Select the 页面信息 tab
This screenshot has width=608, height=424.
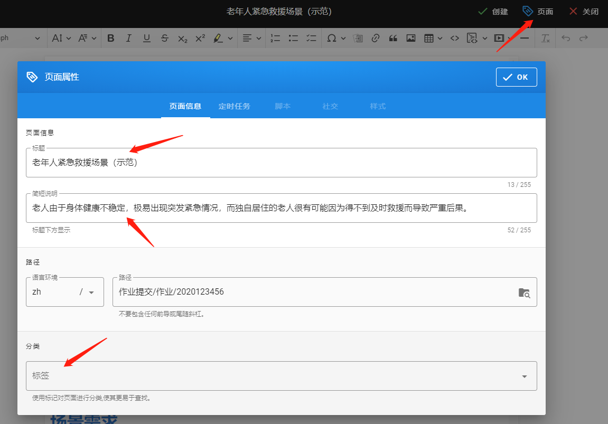click(185, 106)
